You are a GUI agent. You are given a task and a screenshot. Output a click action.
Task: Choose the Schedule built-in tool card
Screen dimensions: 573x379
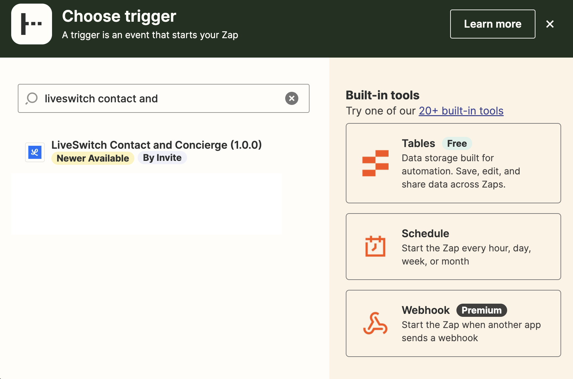453,247
